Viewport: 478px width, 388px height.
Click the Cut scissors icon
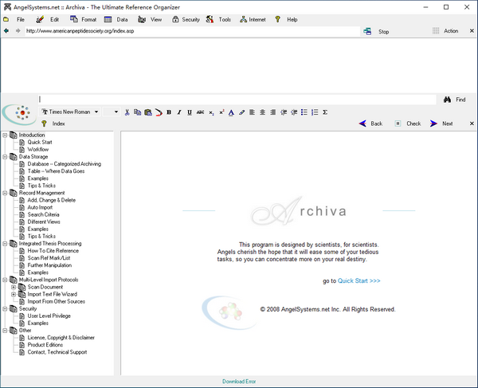click(127, 112)
